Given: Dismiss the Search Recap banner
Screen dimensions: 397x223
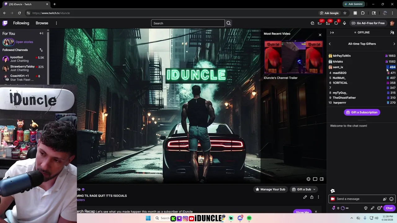Looking at the screenshot, I should click(316, 212).
